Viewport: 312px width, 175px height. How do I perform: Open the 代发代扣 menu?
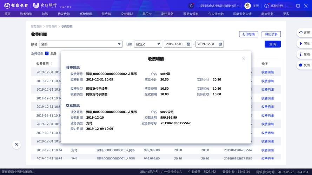[x=64, y=14]
